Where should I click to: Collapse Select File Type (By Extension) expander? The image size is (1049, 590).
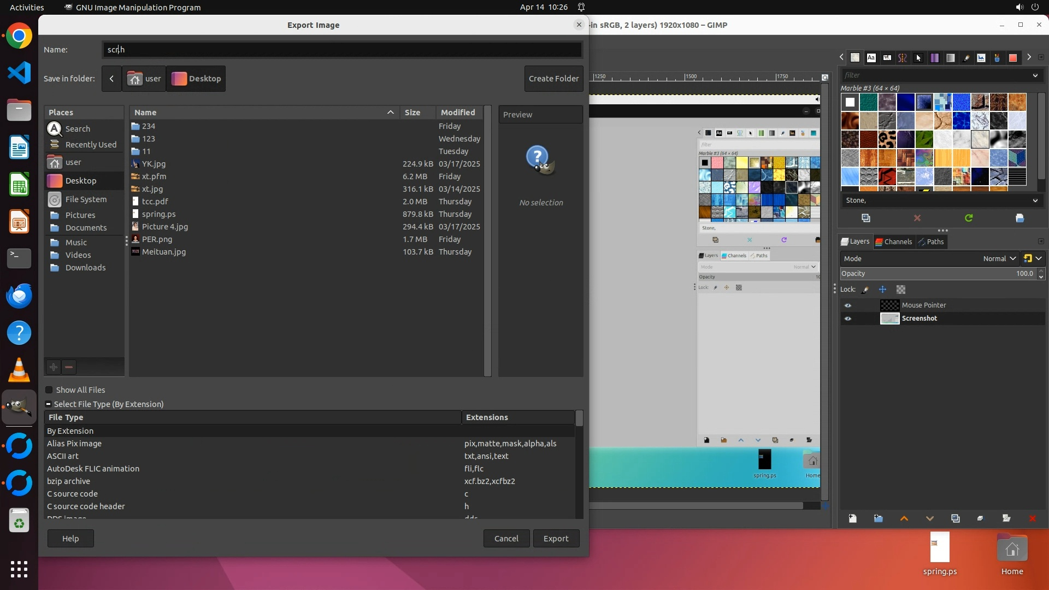49,404
